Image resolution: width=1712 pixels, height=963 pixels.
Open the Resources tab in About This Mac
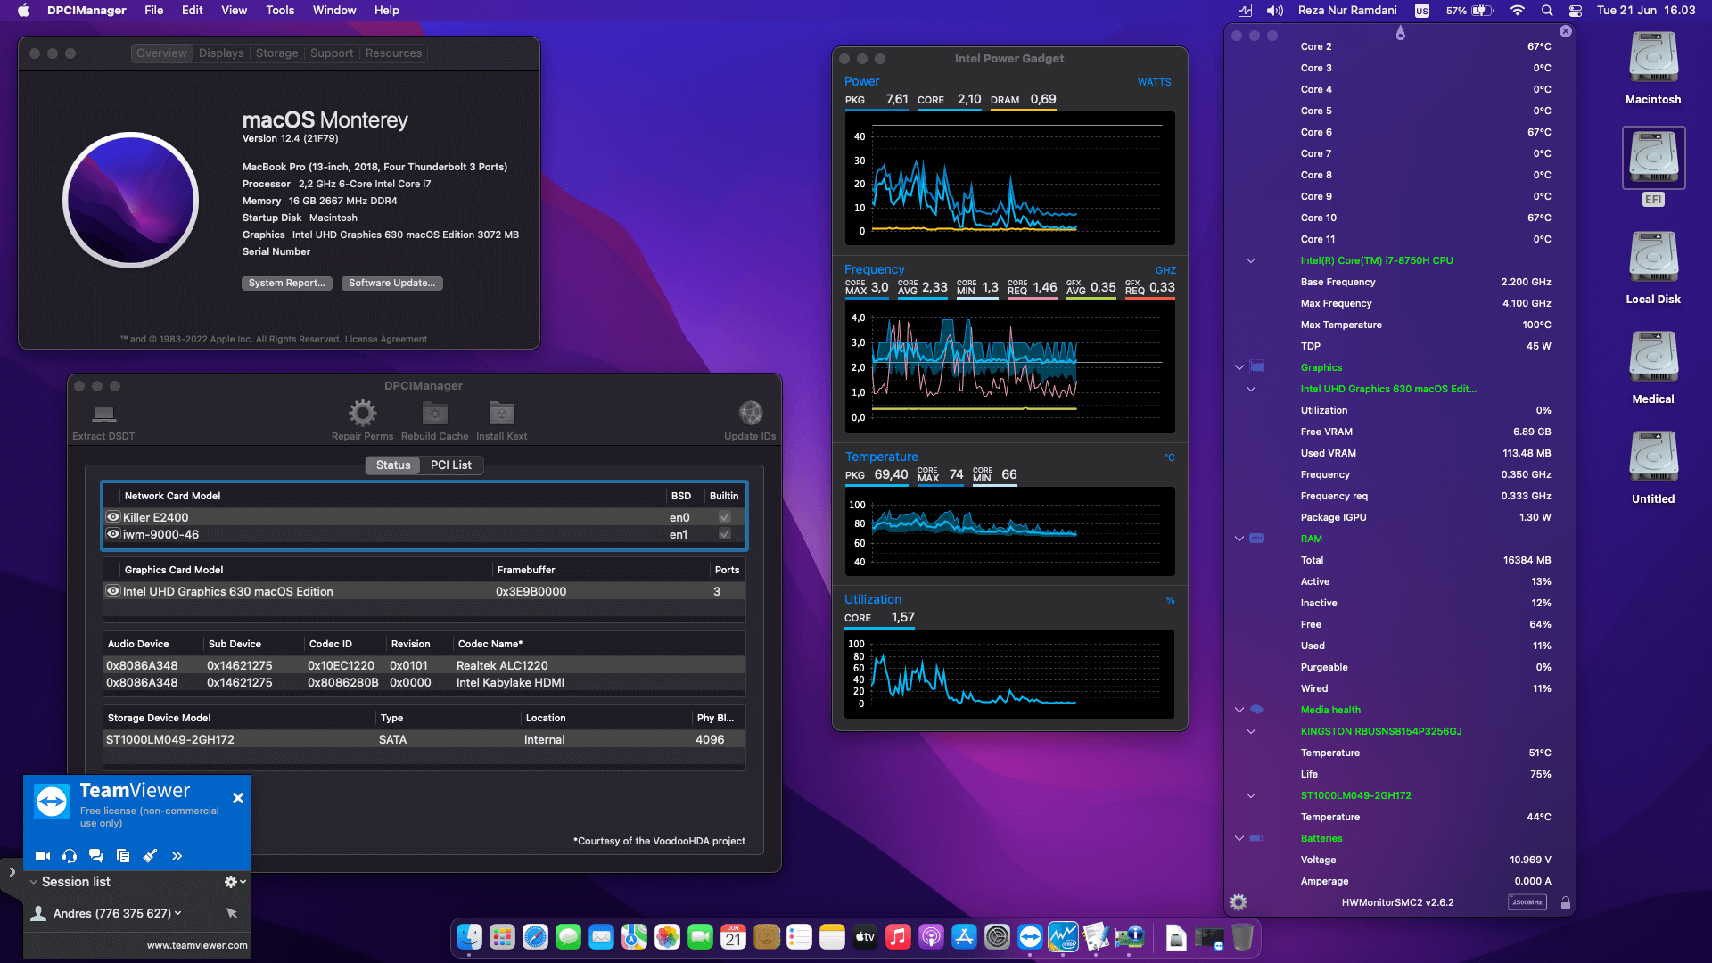(x=393, y=53)
